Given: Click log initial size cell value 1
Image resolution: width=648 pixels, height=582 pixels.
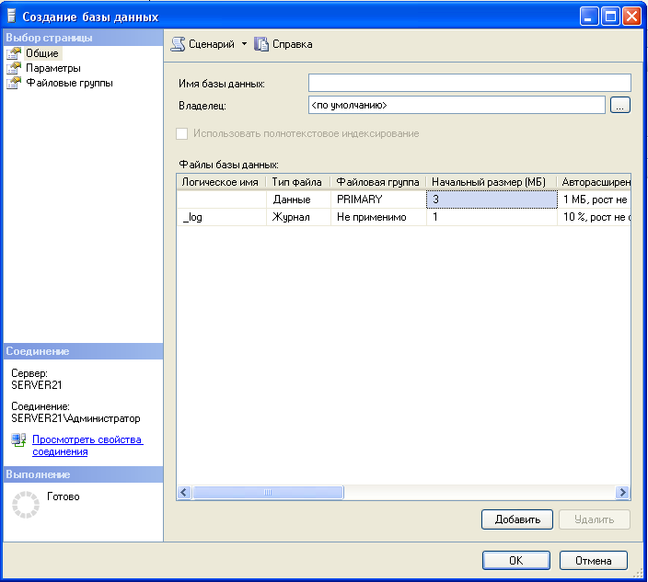Looking at the screenshot, I should tap(492, 217).
